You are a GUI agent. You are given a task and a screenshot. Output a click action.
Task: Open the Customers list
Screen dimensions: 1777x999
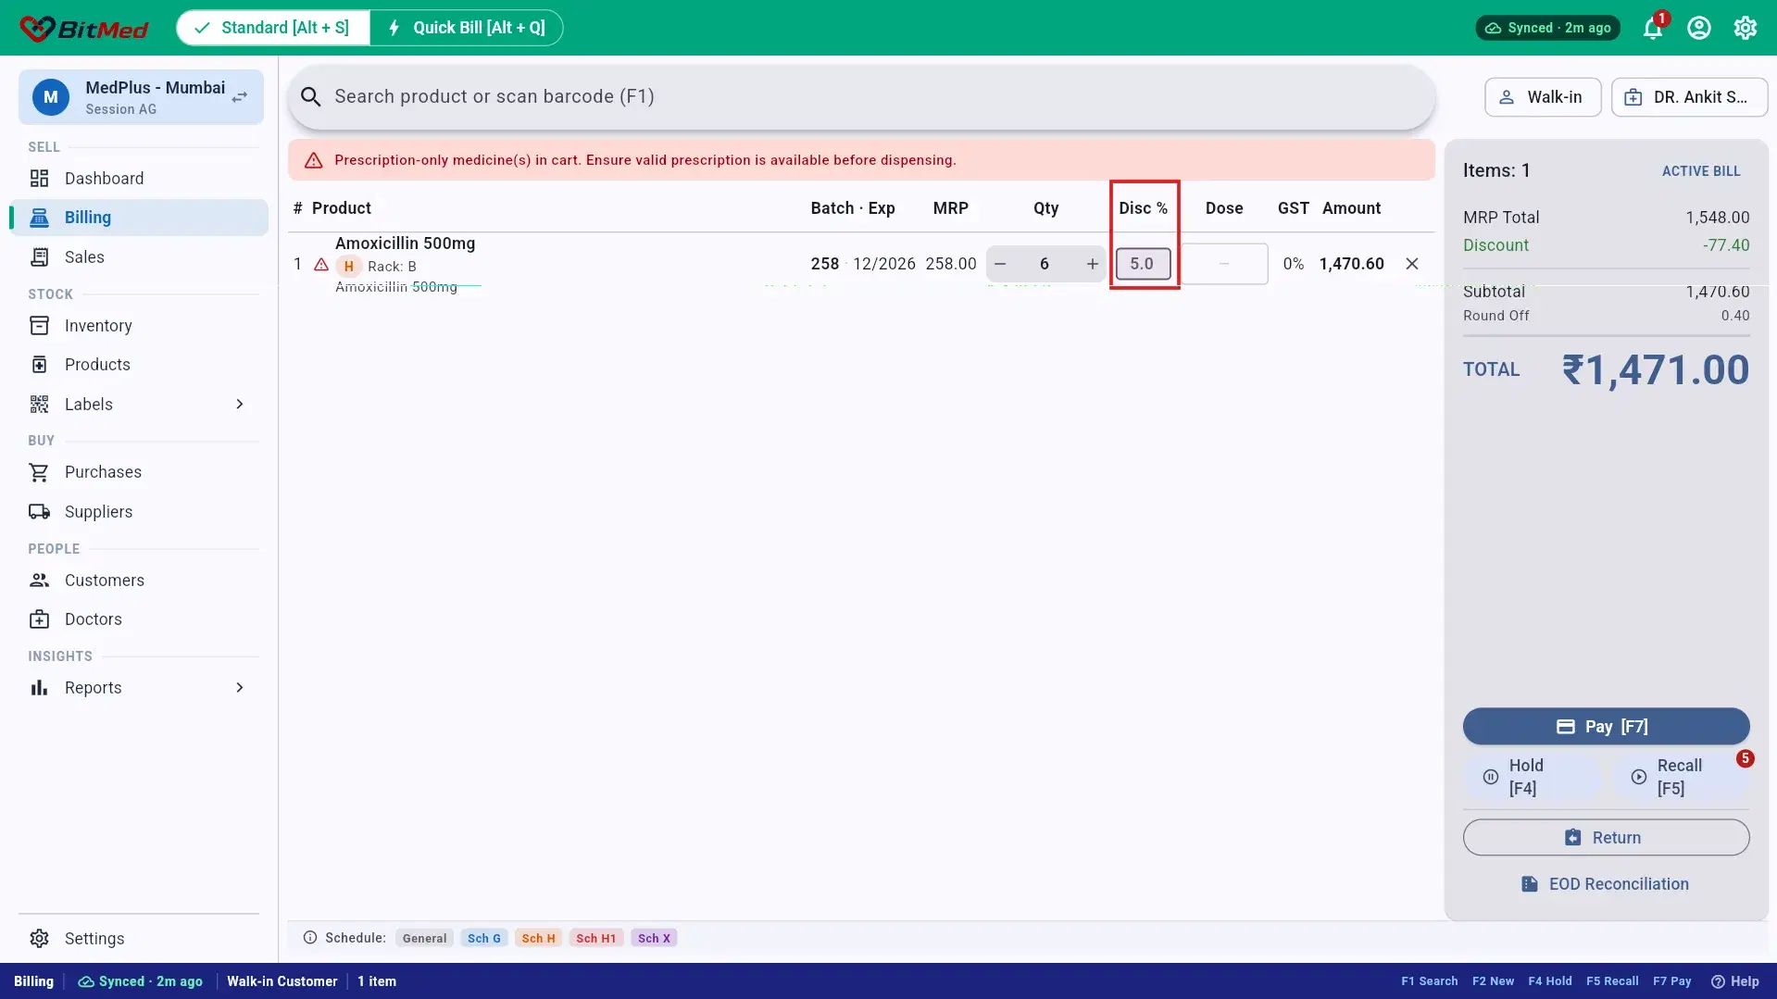click(139, 581)
